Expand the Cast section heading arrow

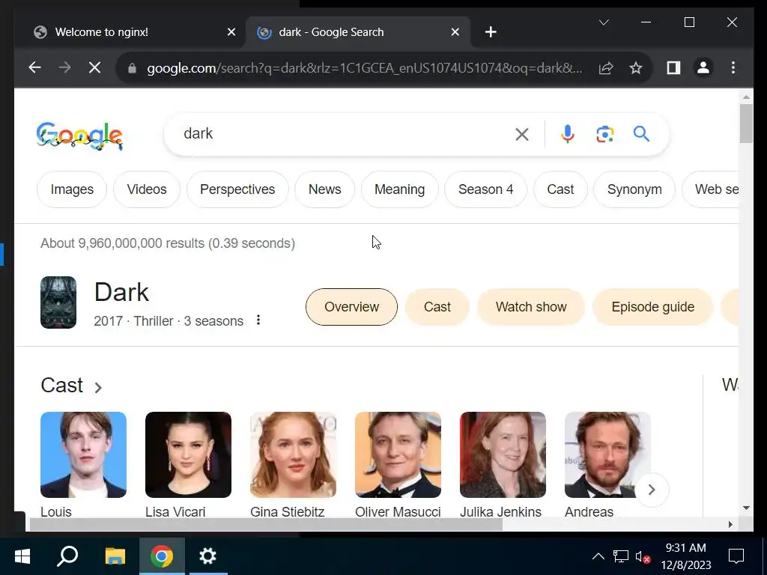(98, 388)
